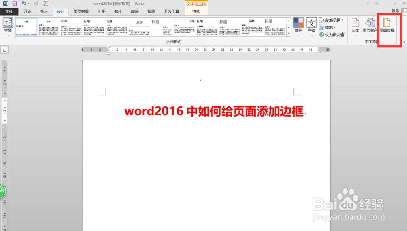Click the ribbon display options icon

(376, 3)
